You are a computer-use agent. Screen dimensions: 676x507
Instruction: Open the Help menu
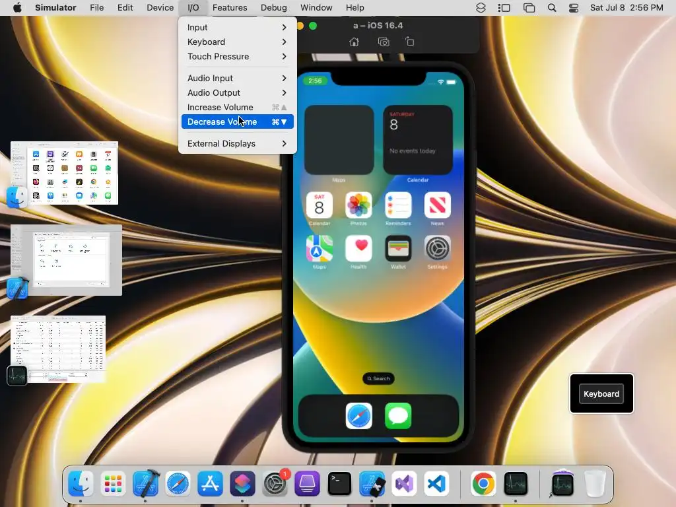(x=355, y=8)
